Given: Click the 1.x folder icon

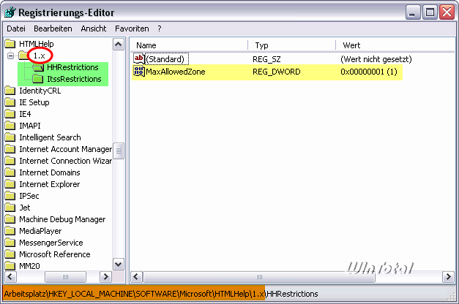Looking at the screenshot, I should pos(23,55).
